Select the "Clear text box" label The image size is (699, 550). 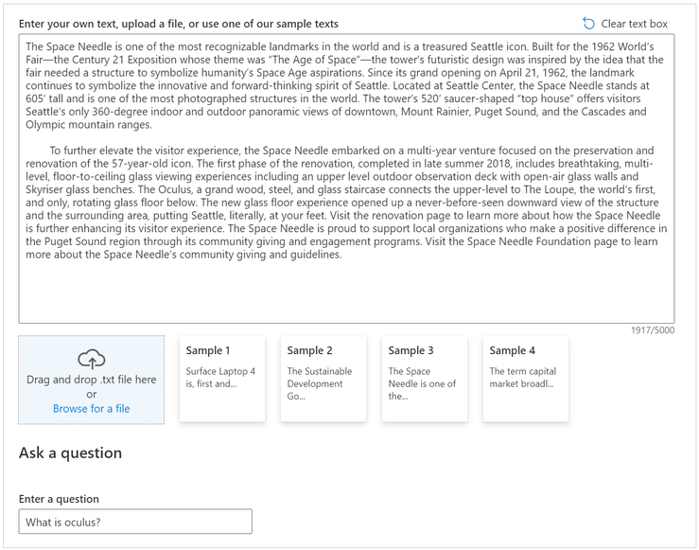pyautogui.click(x=634, y=24)
